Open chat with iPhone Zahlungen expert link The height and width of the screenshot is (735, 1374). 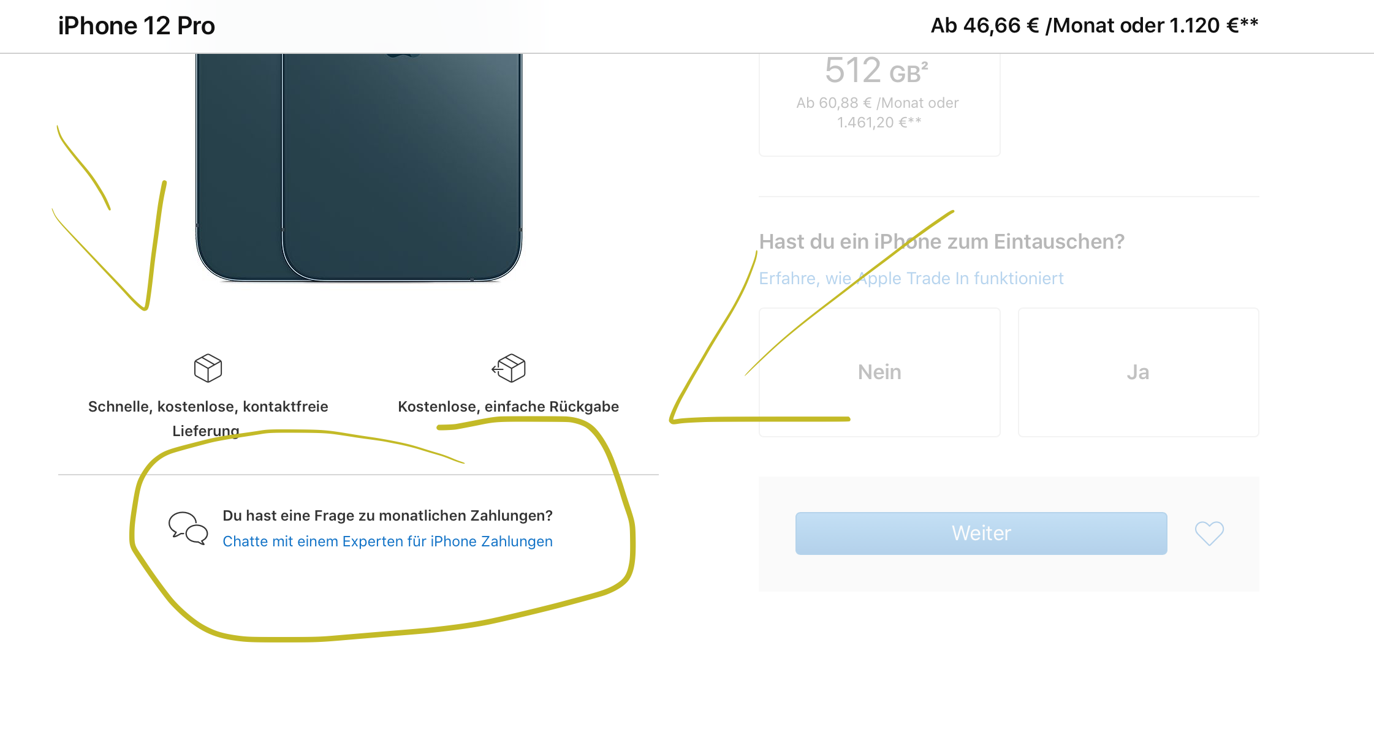point(387,541)
